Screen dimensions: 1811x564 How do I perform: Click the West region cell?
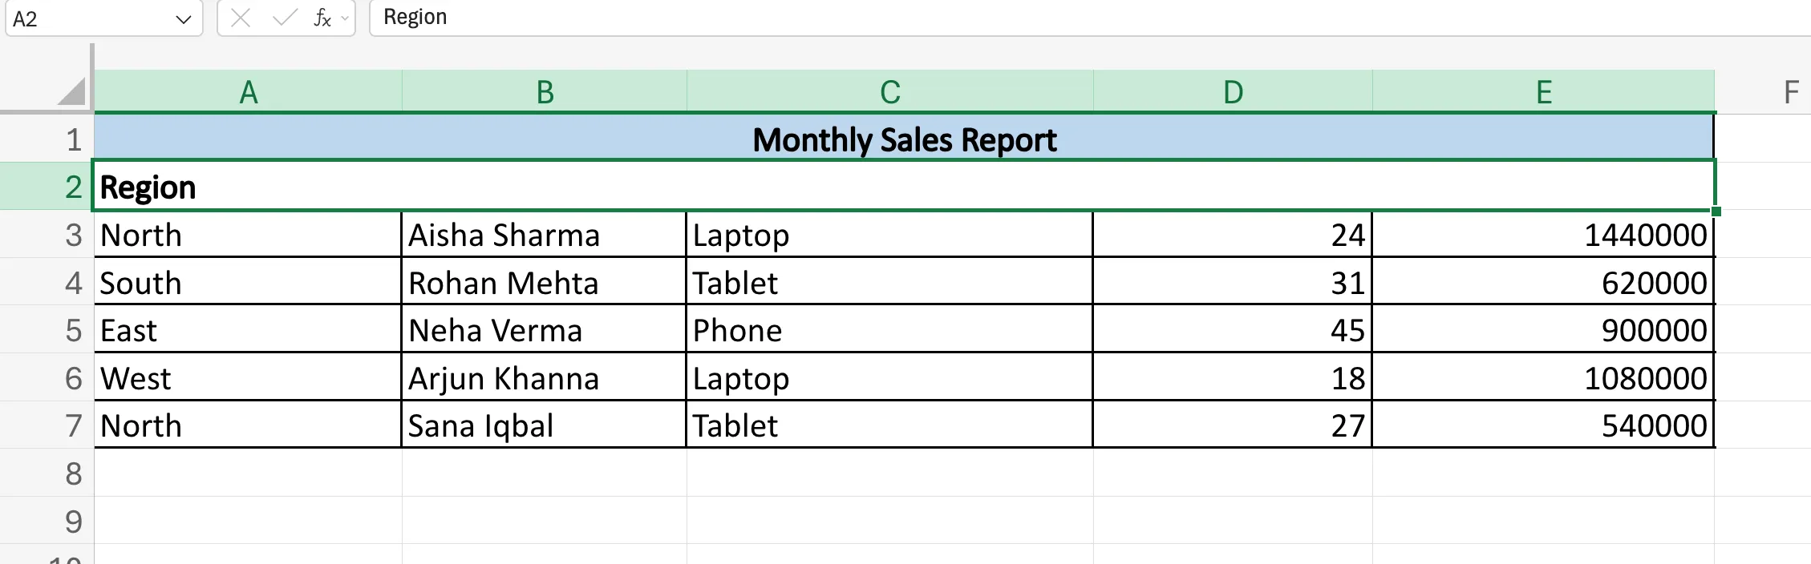tap(247, 378)
